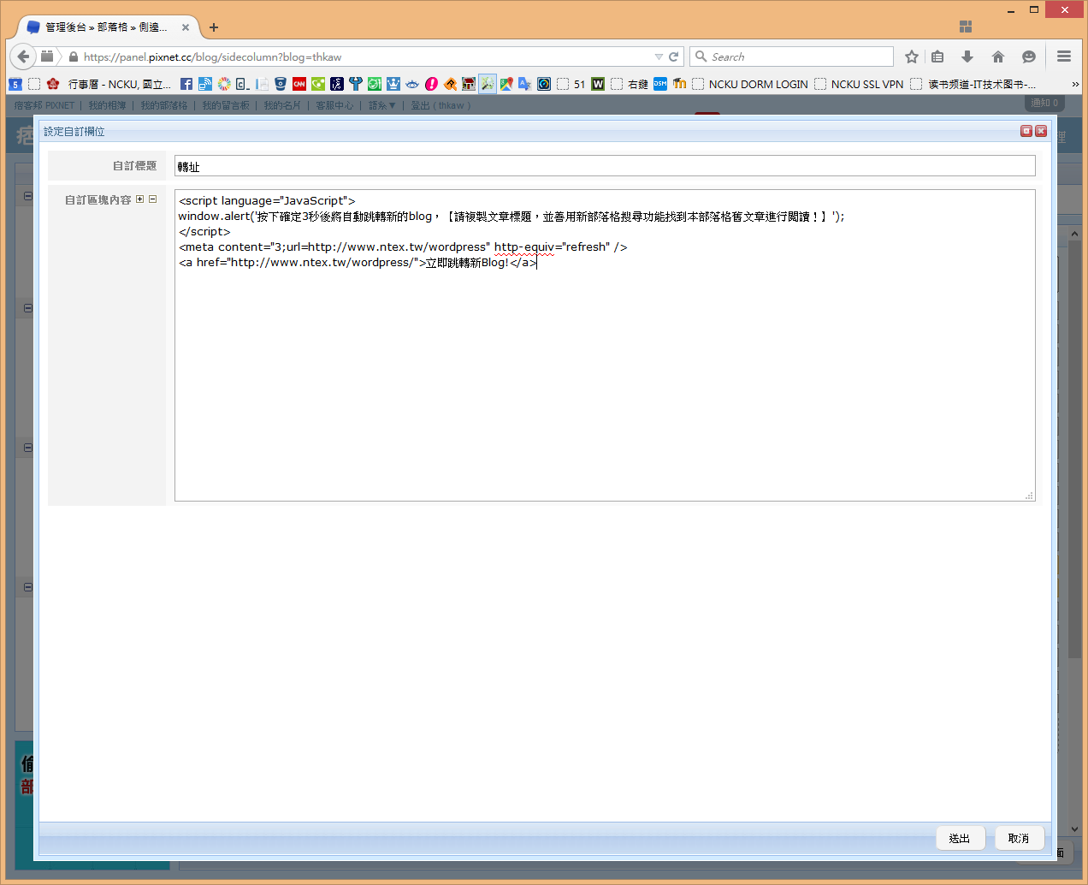Bookmark this page with the star icon

pyautogui.click(x=912, y=56)
